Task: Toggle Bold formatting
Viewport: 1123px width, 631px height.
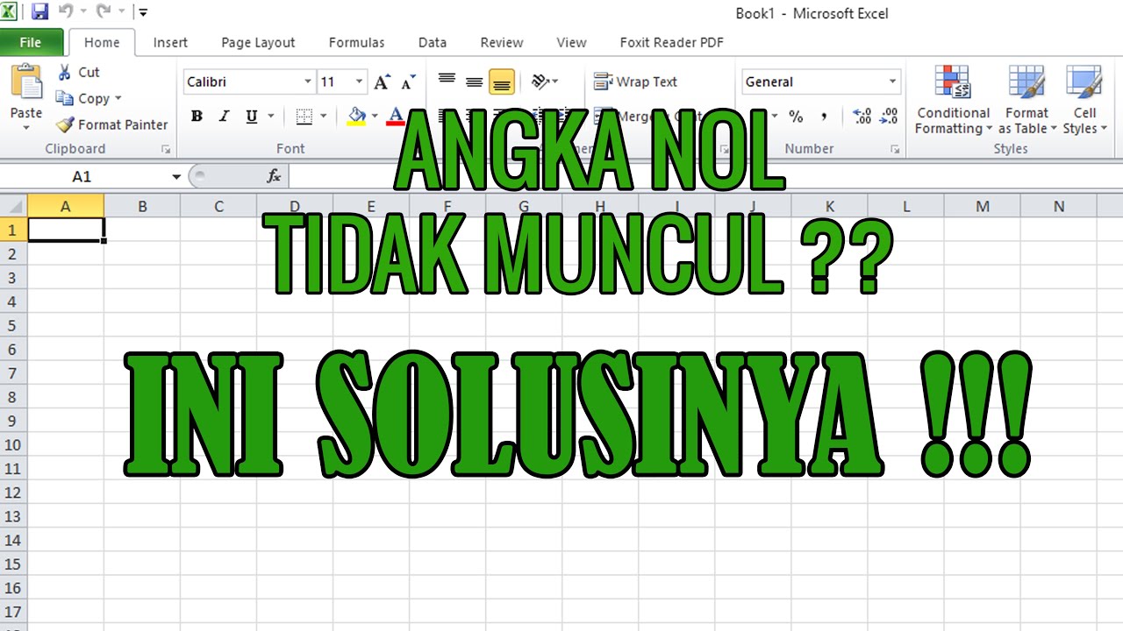Action: click(x=197, y=116)
